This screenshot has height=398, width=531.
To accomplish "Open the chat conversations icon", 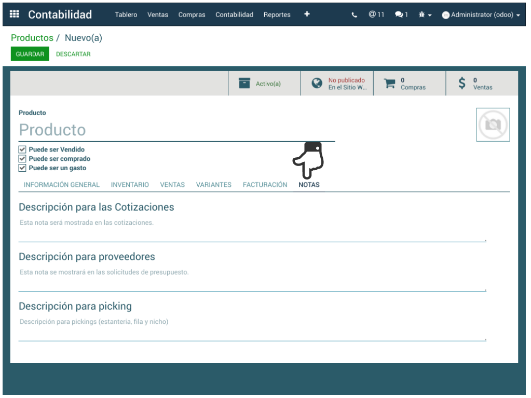I will pyautogui.click(x=401, y=15).
